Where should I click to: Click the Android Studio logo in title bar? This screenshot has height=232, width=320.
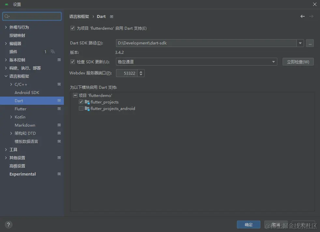pyautogui.click(x=7, y=4)
